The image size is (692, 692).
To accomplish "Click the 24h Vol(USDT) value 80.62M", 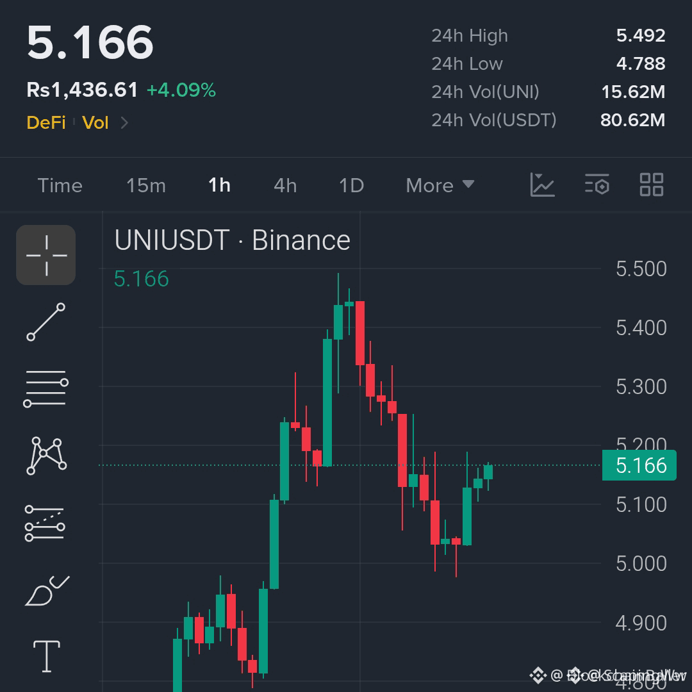I will coord(633,120).
